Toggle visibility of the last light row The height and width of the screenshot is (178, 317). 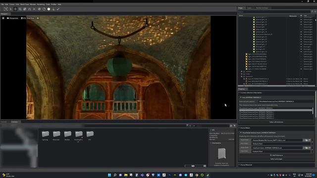[301, 69]
